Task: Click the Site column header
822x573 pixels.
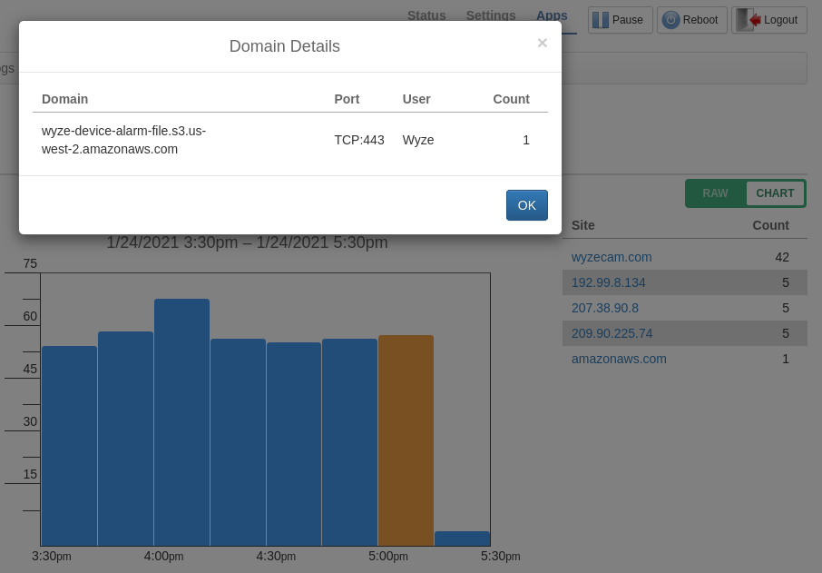Action: pos(583,225)
